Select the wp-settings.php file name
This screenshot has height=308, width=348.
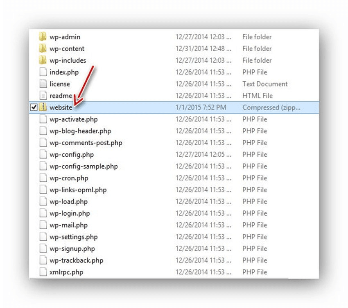(73, 237)
